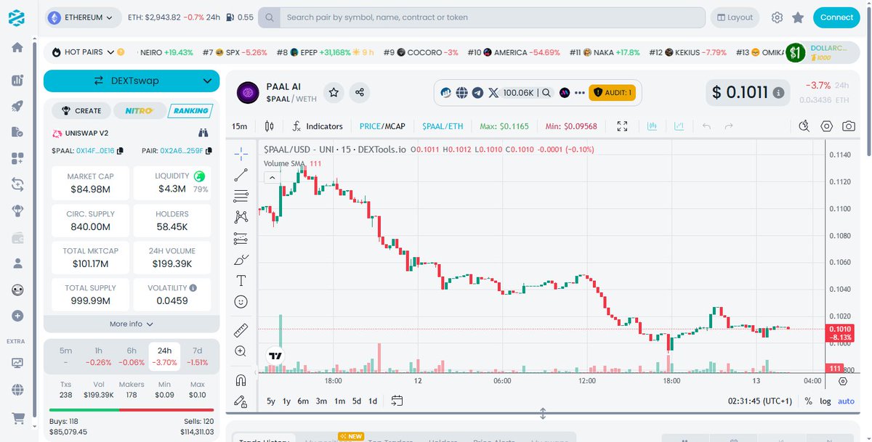The image size is (872, 442).
Task: Click the DEXTools logo at top left
Action: click(x=17, y=17)
